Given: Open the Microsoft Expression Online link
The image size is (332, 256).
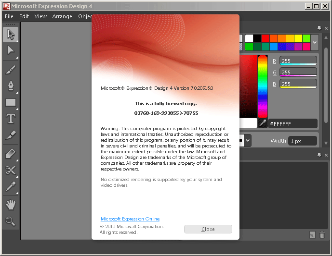Looking at the screenshot, I should [x=130, y=219].
